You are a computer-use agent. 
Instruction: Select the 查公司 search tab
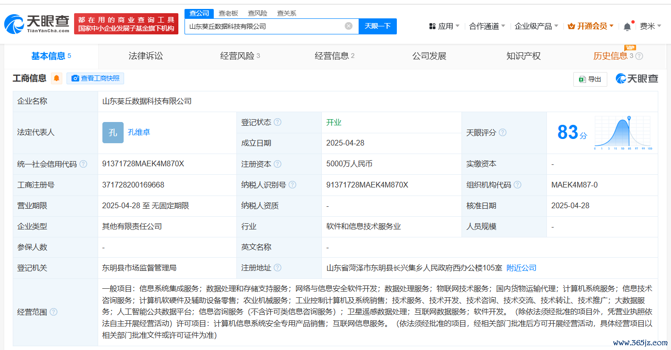pos(199,13)
